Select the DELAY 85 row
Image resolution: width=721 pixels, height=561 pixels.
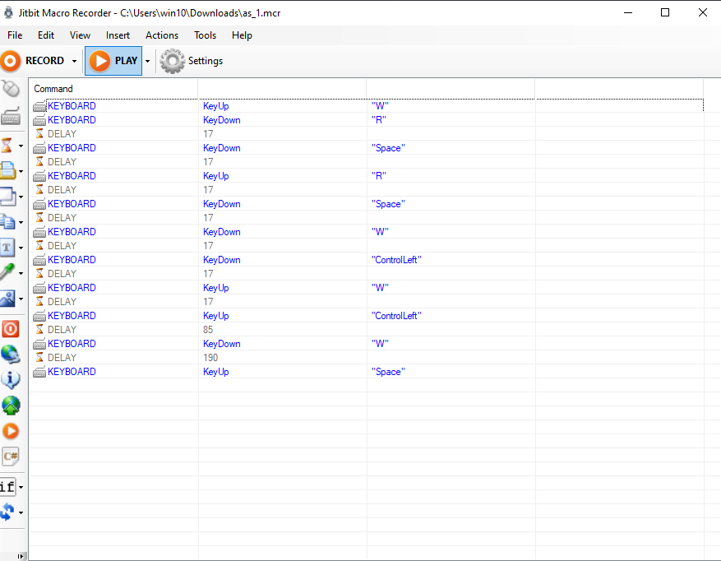(x=367, y=330)
